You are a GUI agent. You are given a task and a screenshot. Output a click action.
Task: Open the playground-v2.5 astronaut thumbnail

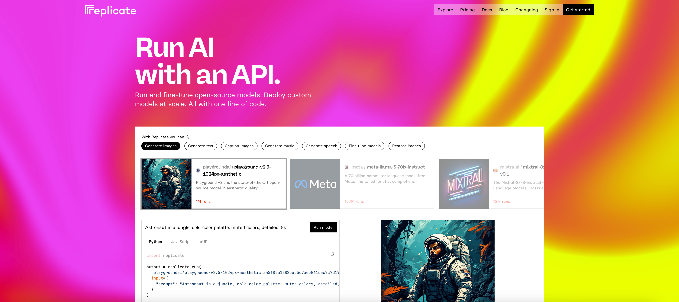click(167, 184)
